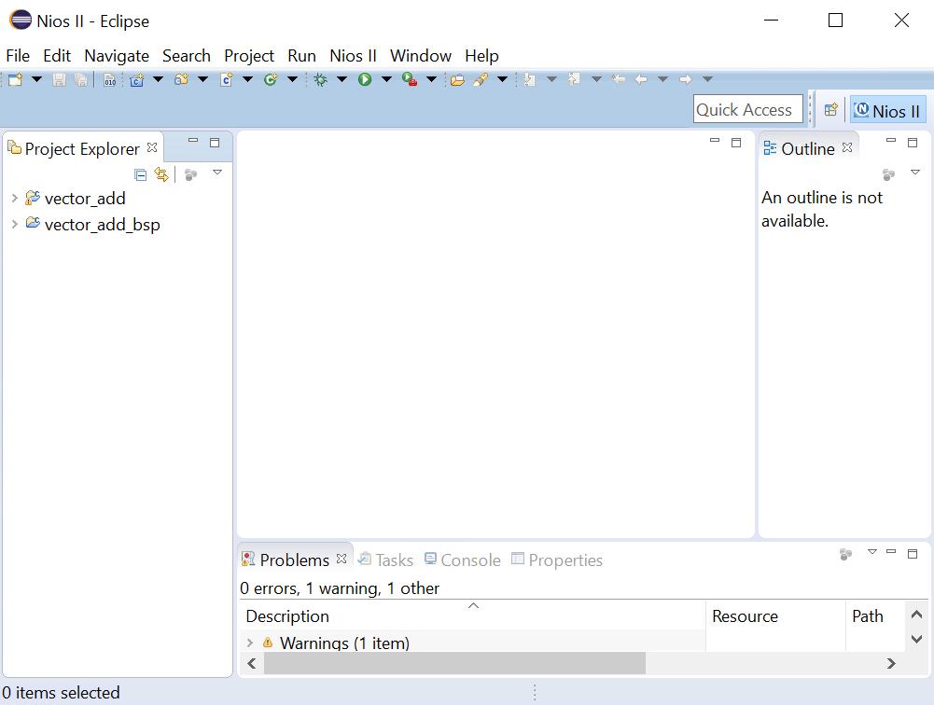Open the Help menu
Image resolution: width=934 pixels, height=705 pixels.
[481, 56]
